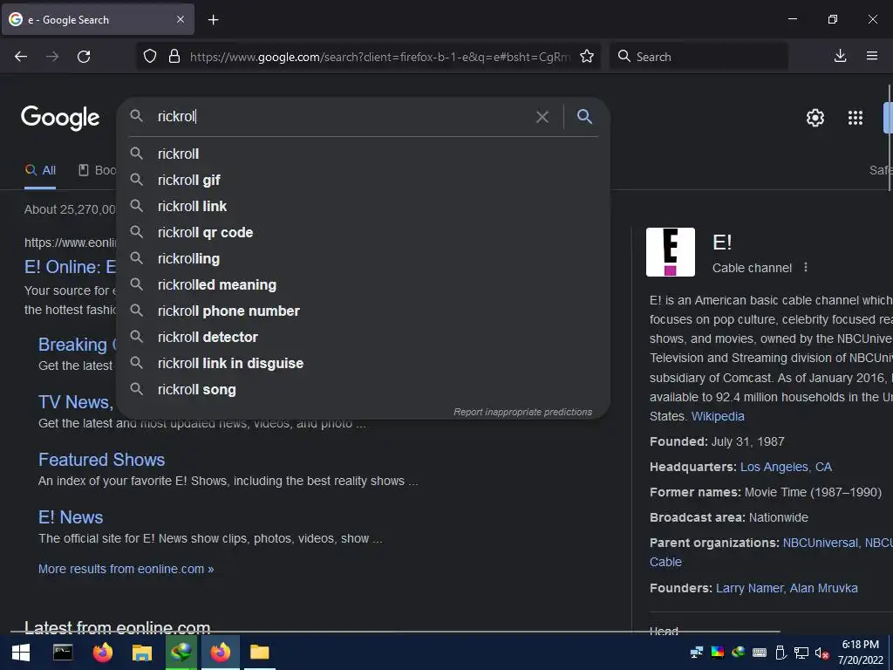Click the Google logo
This screenshot has height=670, width=893.
click(x=60, y=118)
